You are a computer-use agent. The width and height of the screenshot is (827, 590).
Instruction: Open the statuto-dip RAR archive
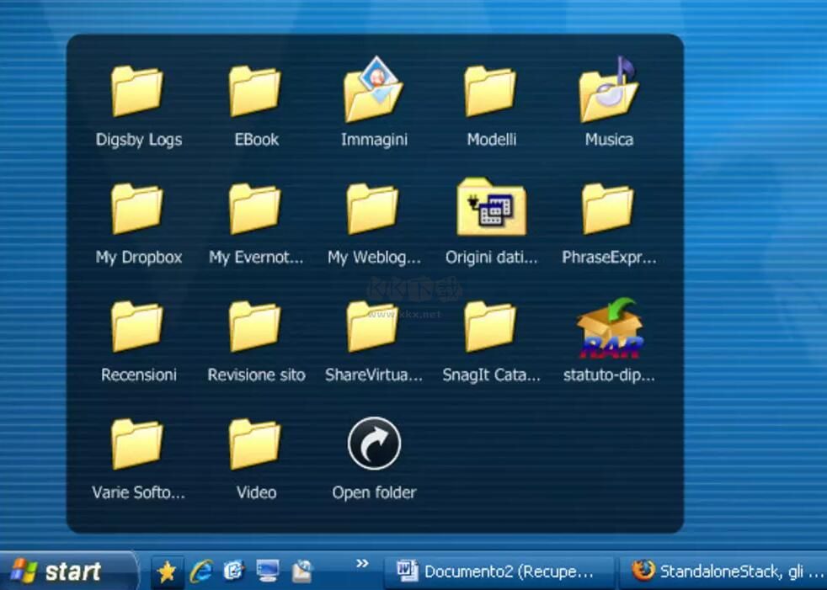pos(609,328)
